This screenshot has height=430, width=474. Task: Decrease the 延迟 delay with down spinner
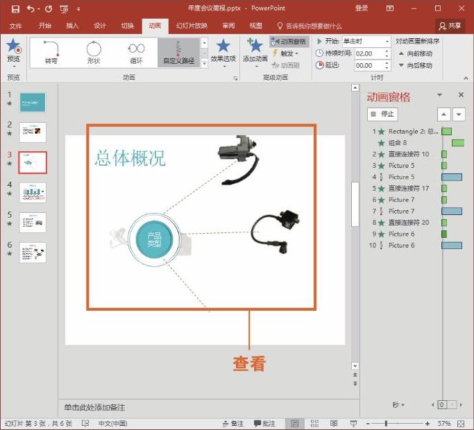(x=387, y=68)
